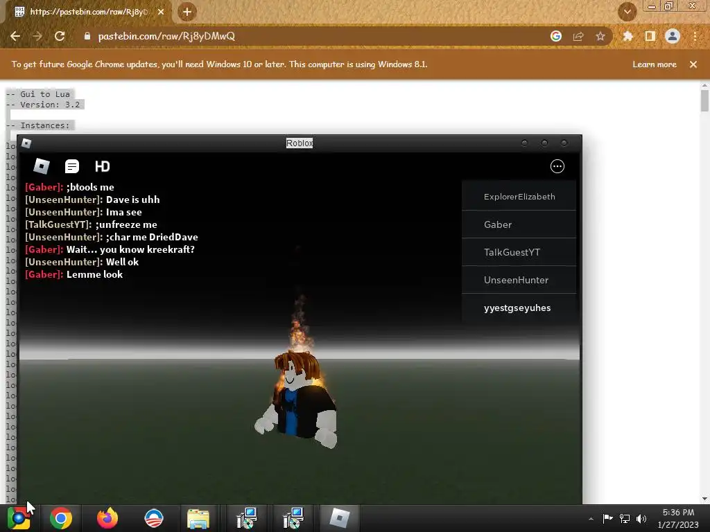Open a new Chrome tab
This screenshot has width=710, height=532.
[187, 12]
